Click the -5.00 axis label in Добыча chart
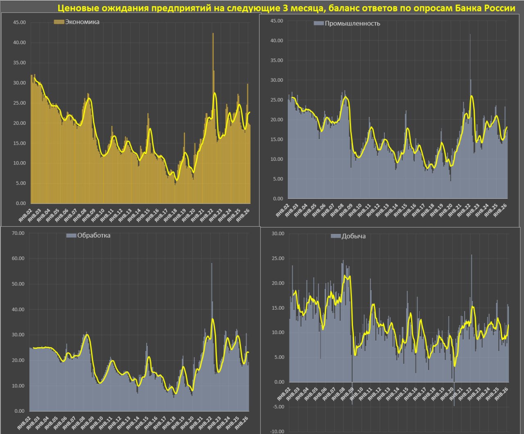This screenshot has width=524, height=434. point(279,407)
